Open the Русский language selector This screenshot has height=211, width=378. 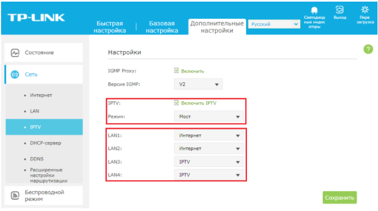point(274,24)
